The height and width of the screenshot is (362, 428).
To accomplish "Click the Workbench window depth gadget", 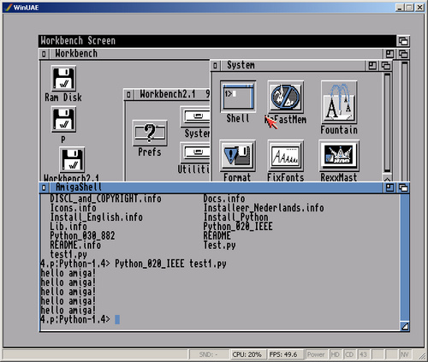I will point(403,54).
